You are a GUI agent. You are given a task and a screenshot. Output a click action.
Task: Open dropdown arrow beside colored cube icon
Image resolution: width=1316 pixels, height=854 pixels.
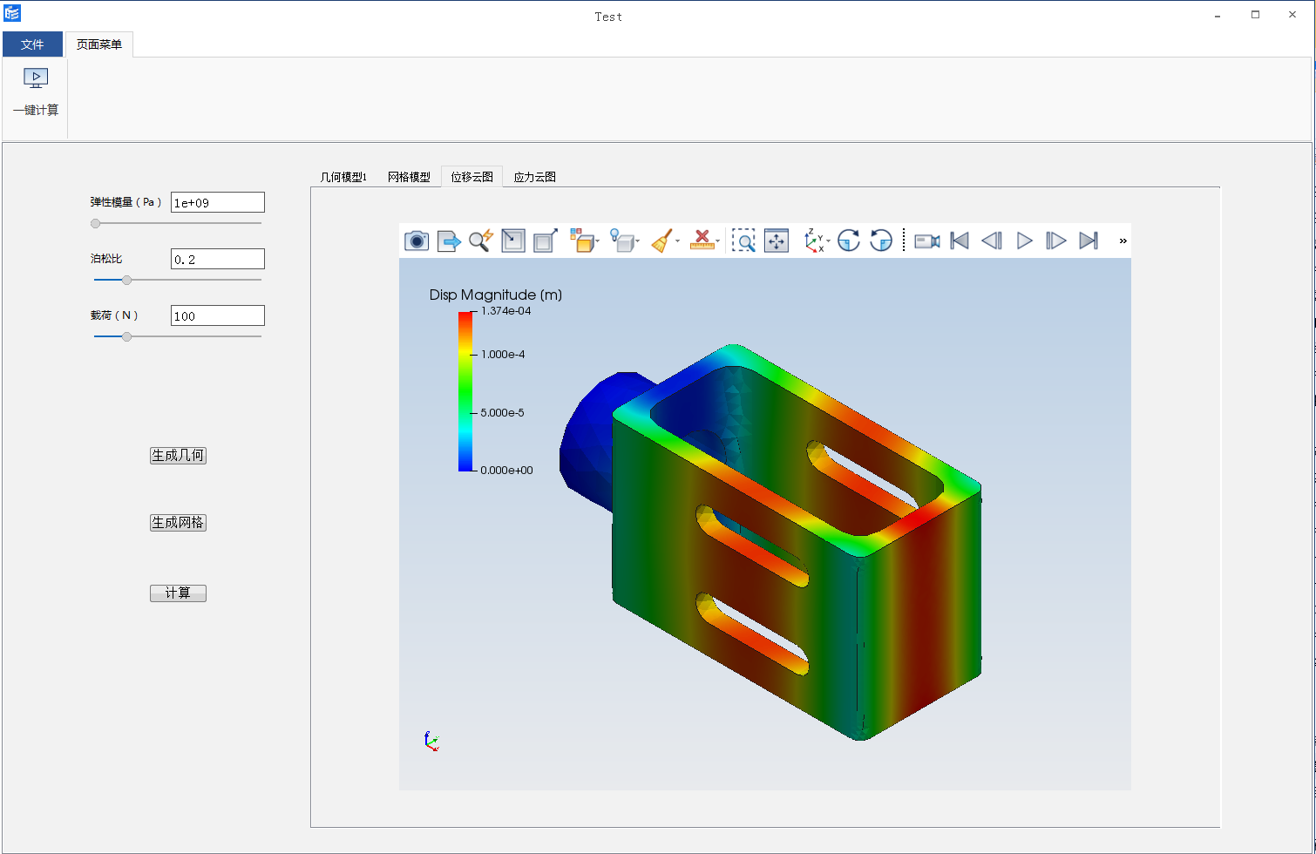click(x=597, y=241)
